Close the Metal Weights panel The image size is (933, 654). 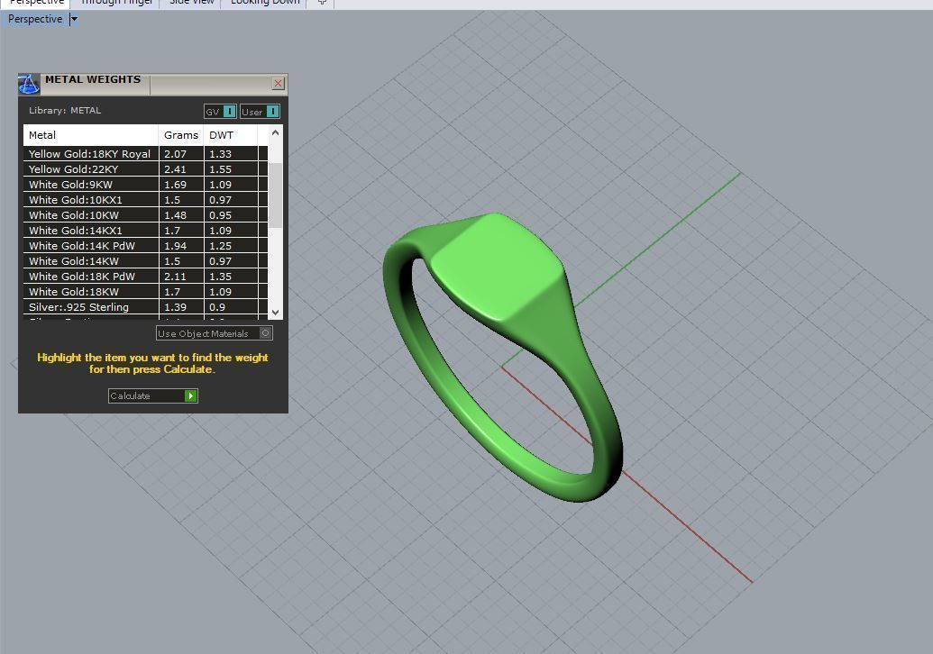[x=278, y=83]
